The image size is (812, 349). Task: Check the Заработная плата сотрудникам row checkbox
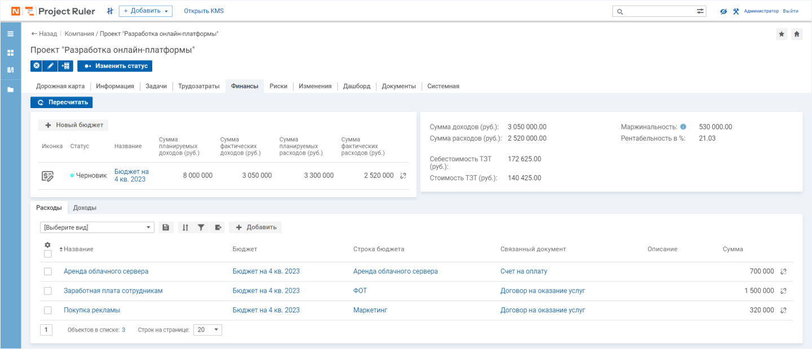[x=48, y=291]
